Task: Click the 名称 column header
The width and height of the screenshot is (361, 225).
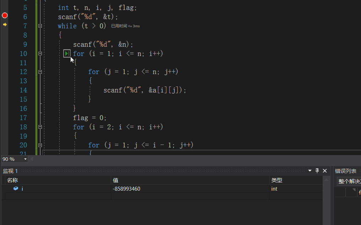Action: (x=58, y=180)
